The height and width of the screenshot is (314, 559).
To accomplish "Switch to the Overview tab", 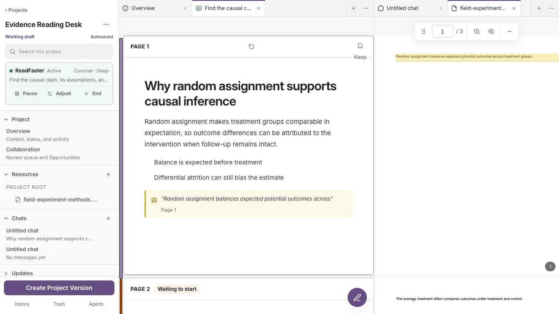I will tap(155, 8).
